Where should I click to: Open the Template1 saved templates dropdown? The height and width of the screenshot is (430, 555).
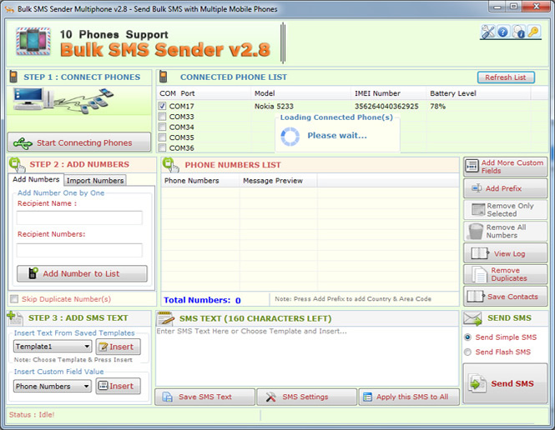53,347
